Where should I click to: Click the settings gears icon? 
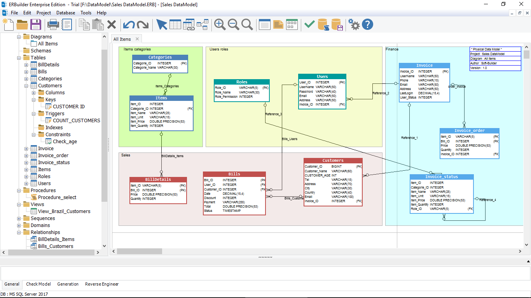point(354,24)
